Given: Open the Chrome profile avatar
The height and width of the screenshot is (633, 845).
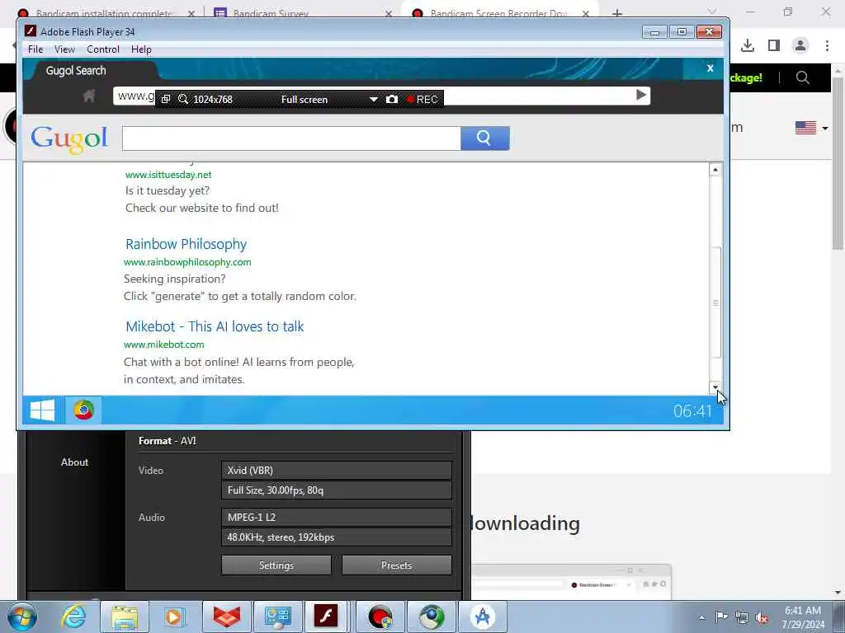Looking at the screenshot, I should pos(800,46).
